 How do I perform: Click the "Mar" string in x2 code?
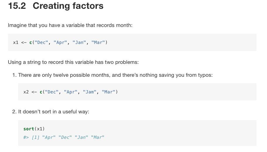[109, 92]
